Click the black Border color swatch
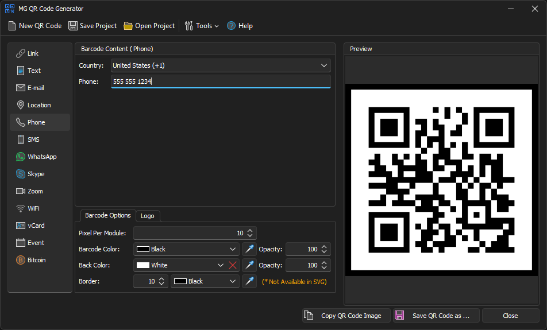 coord(180,281)
